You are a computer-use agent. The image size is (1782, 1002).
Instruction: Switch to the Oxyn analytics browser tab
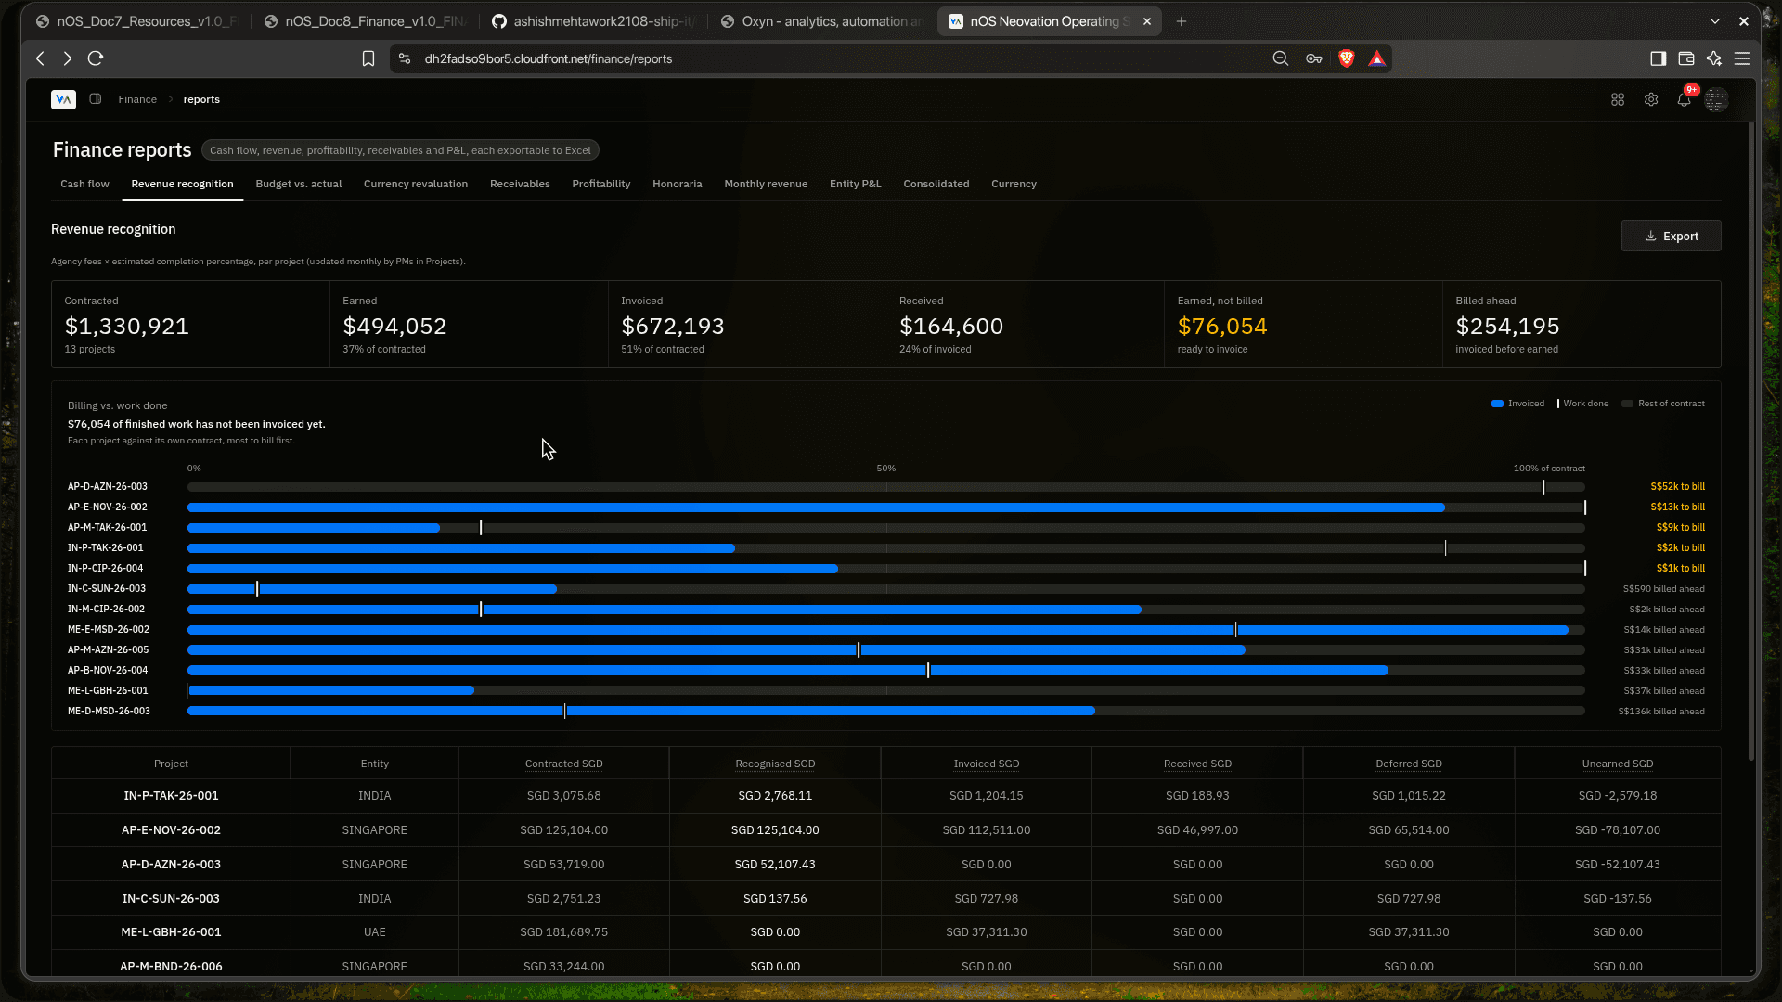pos(822,21)
